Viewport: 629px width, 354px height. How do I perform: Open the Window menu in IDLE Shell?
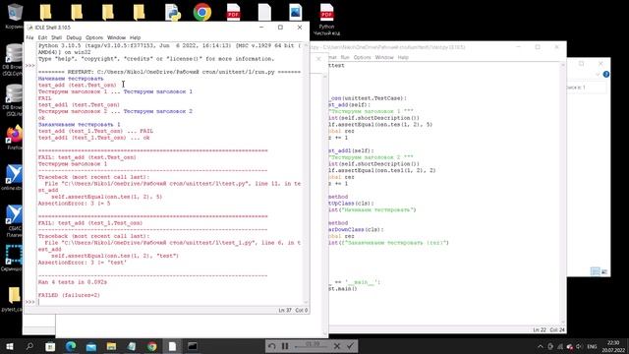coord(116,37)
